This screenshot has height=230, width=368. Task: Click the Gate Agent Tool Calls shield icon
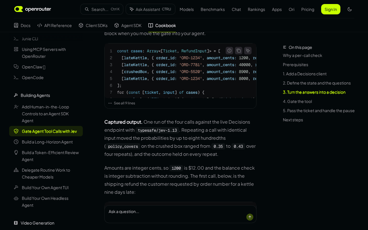[16, 131]
